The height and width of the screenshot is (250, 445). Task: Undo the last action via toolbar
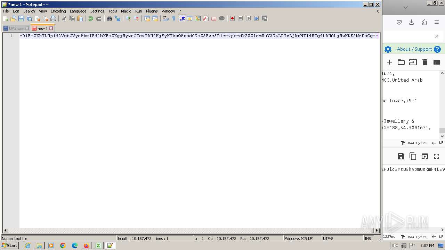pos(91,18)
